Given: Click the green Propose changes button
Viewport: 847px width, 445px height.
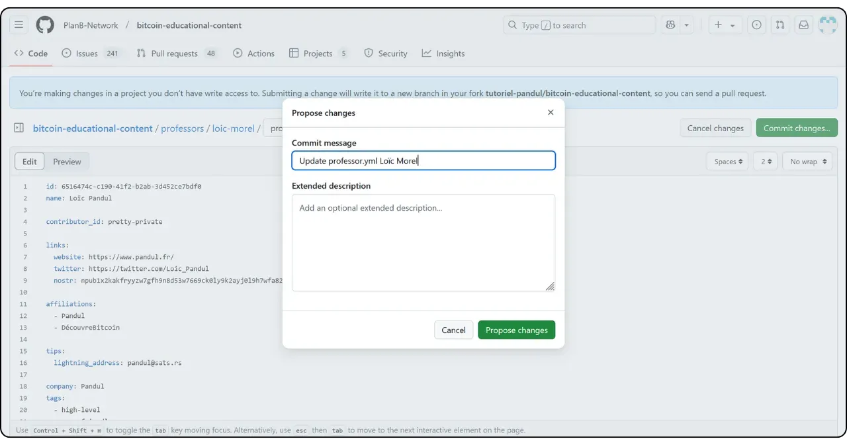Looking at the screenshot, I should [x=516, y=330].
